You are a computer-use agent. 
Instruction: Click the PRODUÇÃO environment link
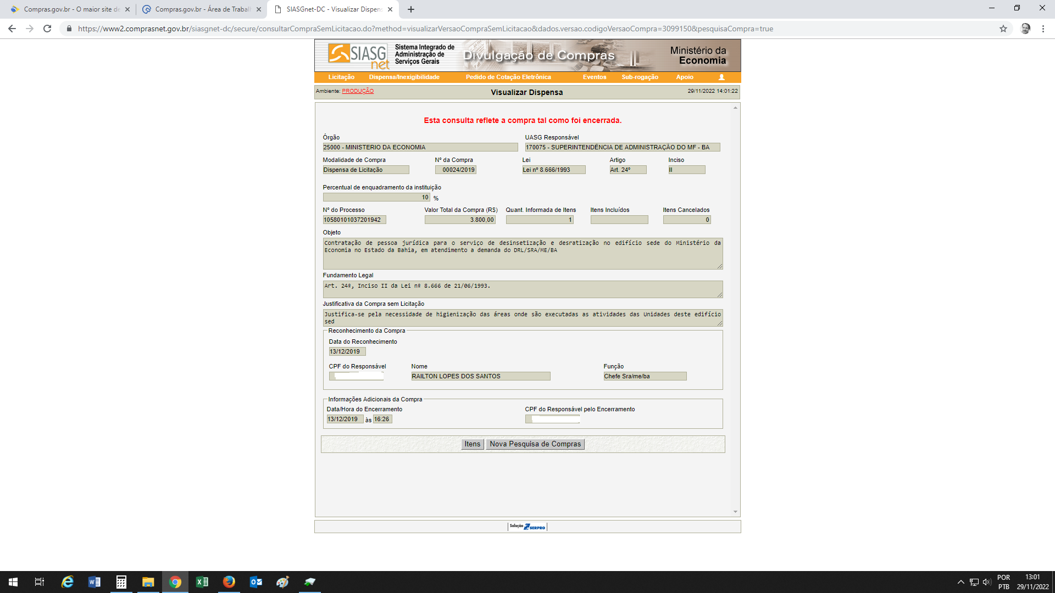pyautogui.click(x=357, y=91)
